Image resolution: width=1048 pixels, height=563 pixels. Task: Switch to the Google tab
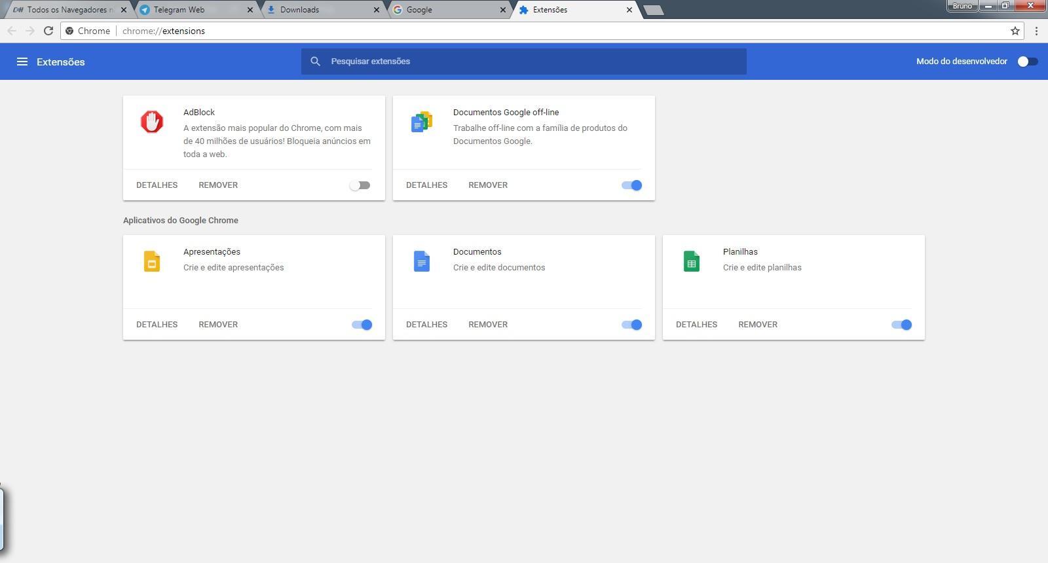(450, 10)
